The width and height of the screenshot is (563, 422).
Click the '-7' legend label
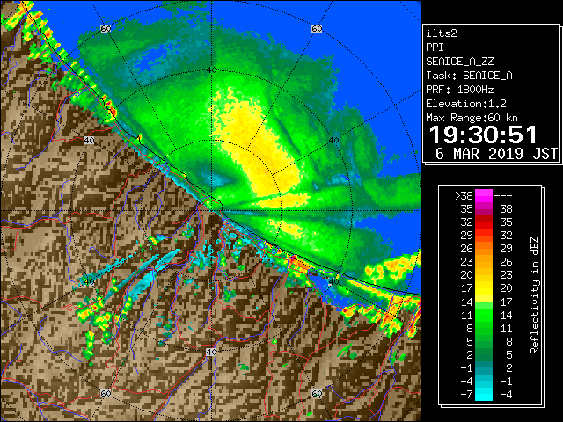(466, 395)
